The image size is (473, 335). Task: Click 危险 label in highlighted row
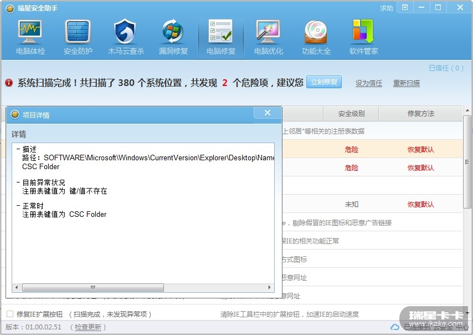pos(352,149)
